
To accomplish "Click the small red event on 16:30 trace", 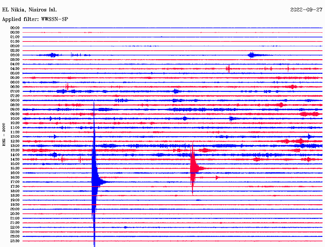I will [x=217, y=177].
